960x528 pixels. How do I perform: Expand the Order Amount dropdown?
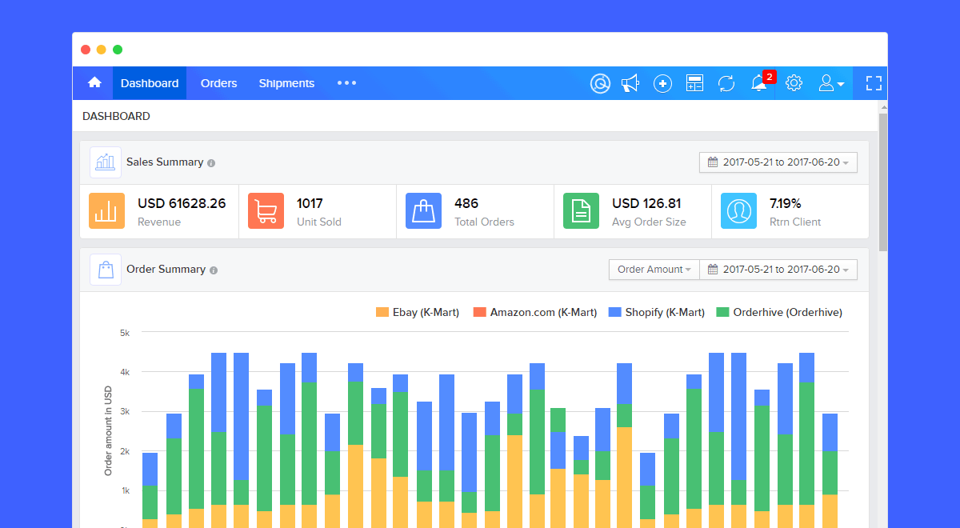(x=654, y=270)
